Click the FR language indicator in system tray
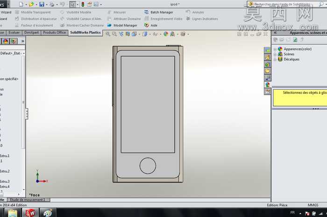 click(292, 213)
